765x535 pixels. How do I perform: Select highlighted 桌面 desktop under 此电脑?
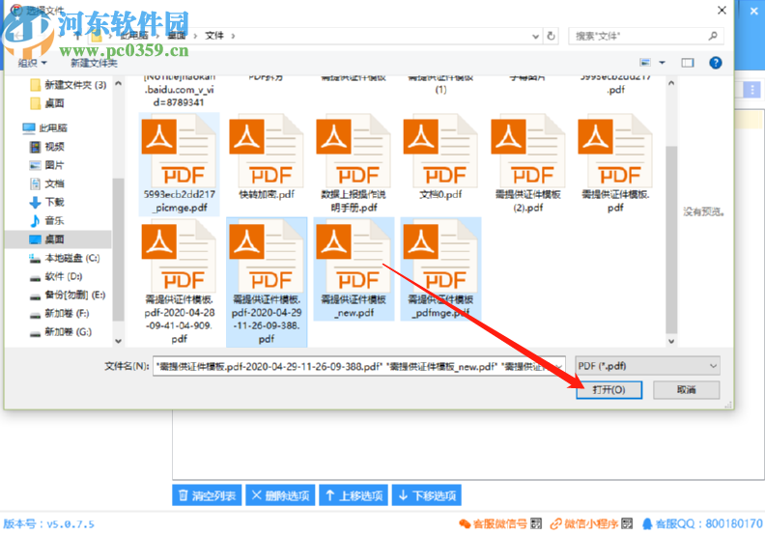tap(58, 239)
